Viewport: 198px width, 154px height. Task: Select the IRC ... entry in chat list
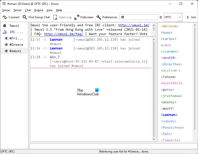click(14, 32)
